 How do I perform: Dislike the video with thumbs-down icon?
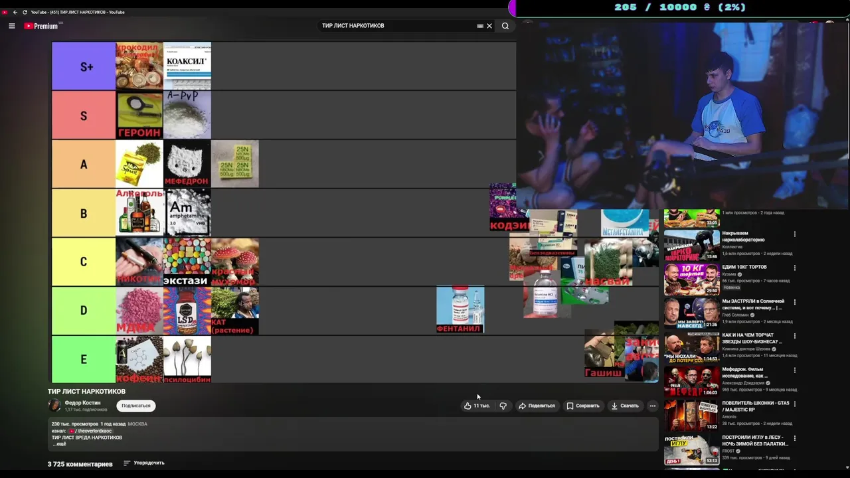point(503,406)
